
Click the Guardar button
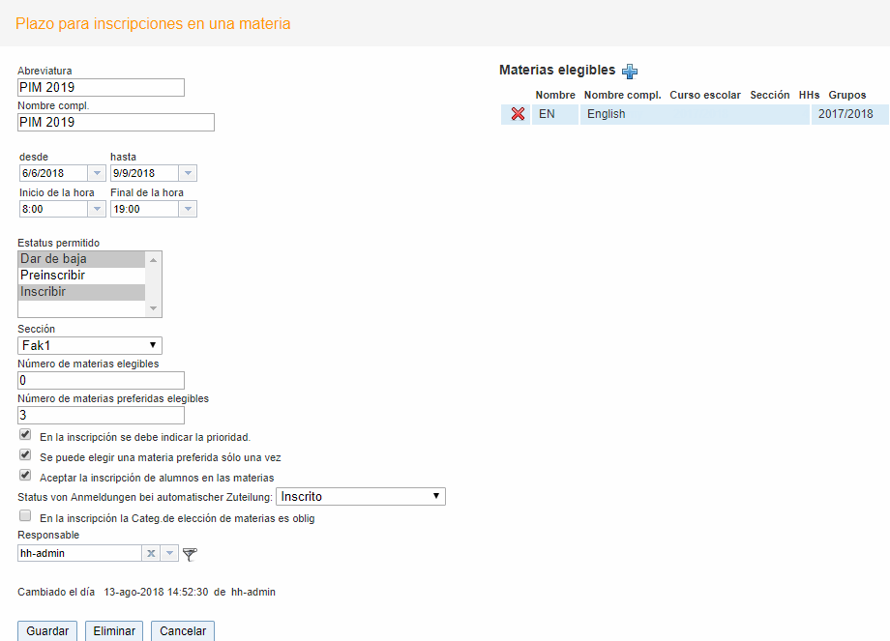[47, 630]
